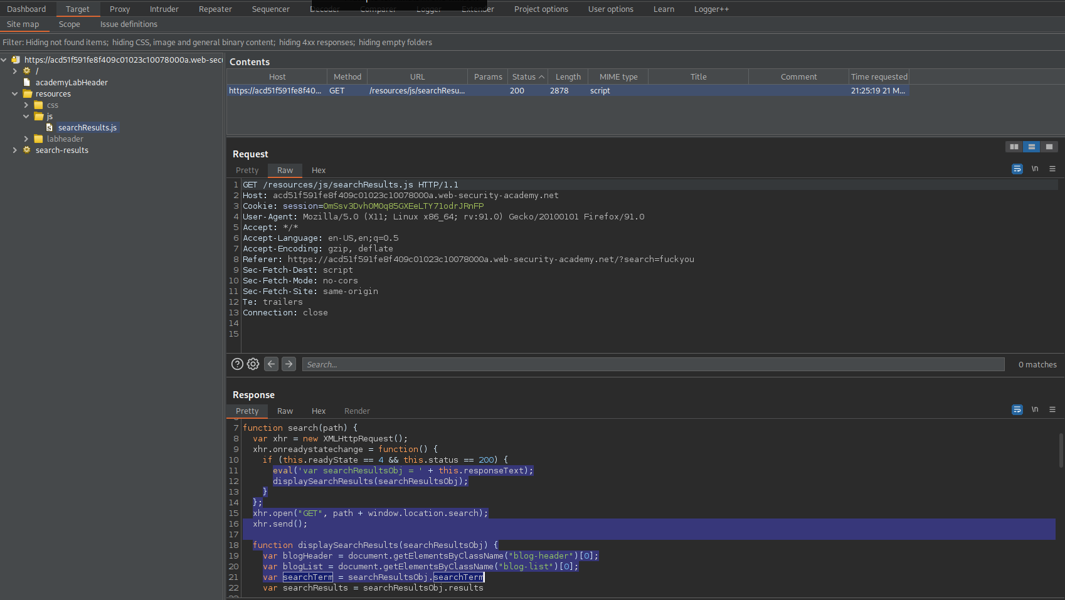Open search settings gear icon
This screenshot has height=600, width=1065.
click(253, 364)
